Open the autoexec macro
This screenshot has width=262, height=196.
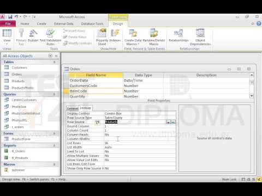18,170
